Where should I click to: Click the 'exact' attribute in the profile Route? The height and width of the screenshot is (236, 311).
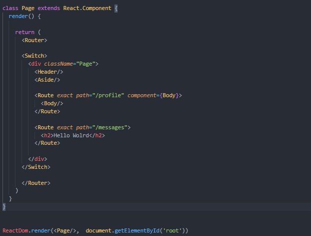(65, 95)
